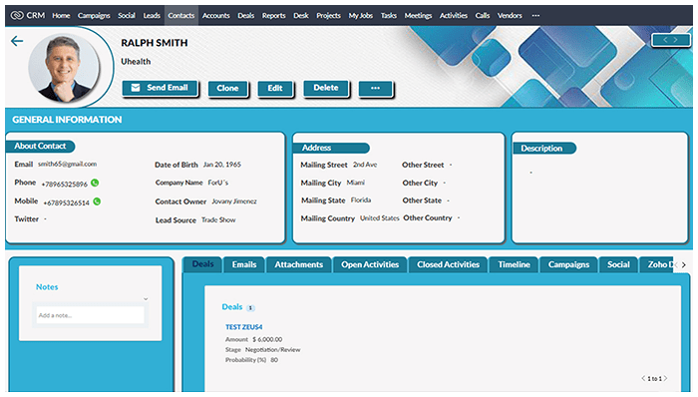Open the Desk module
Viewport: 698px width, 397px height.
tap(301, 16)
